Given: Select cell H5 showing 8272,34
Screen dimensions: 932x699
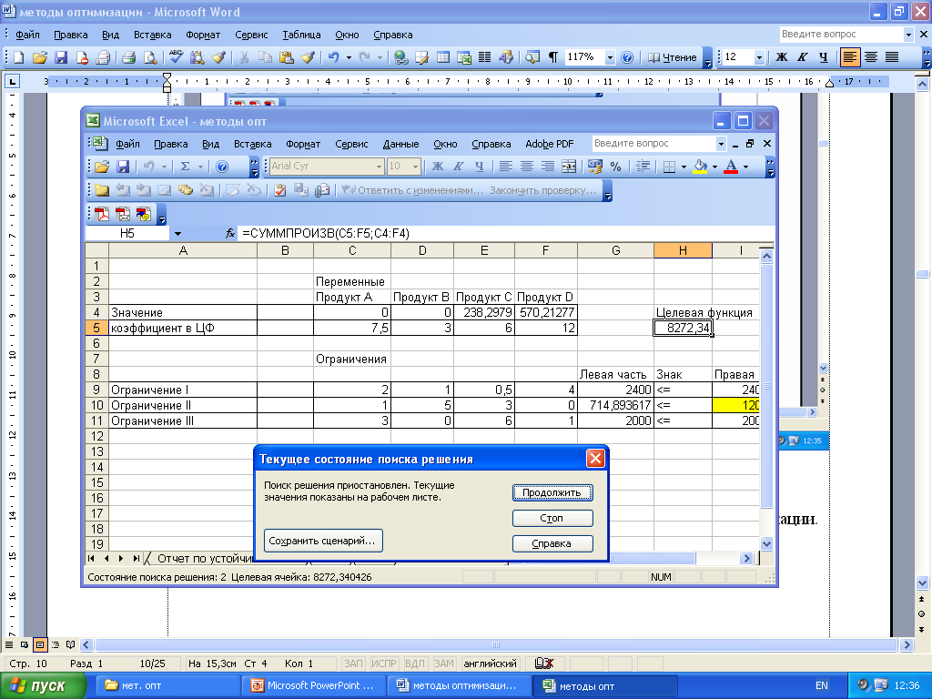Looking at the screenshot, I should click(683, 328).
